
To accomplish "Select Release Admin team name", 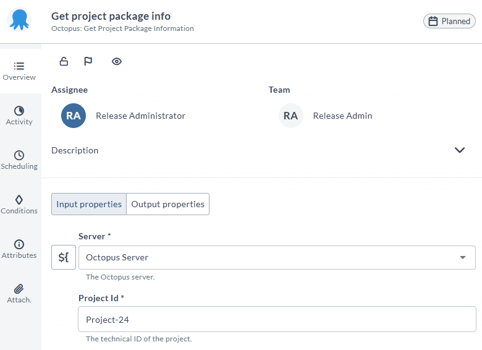I will pos(342,116).
